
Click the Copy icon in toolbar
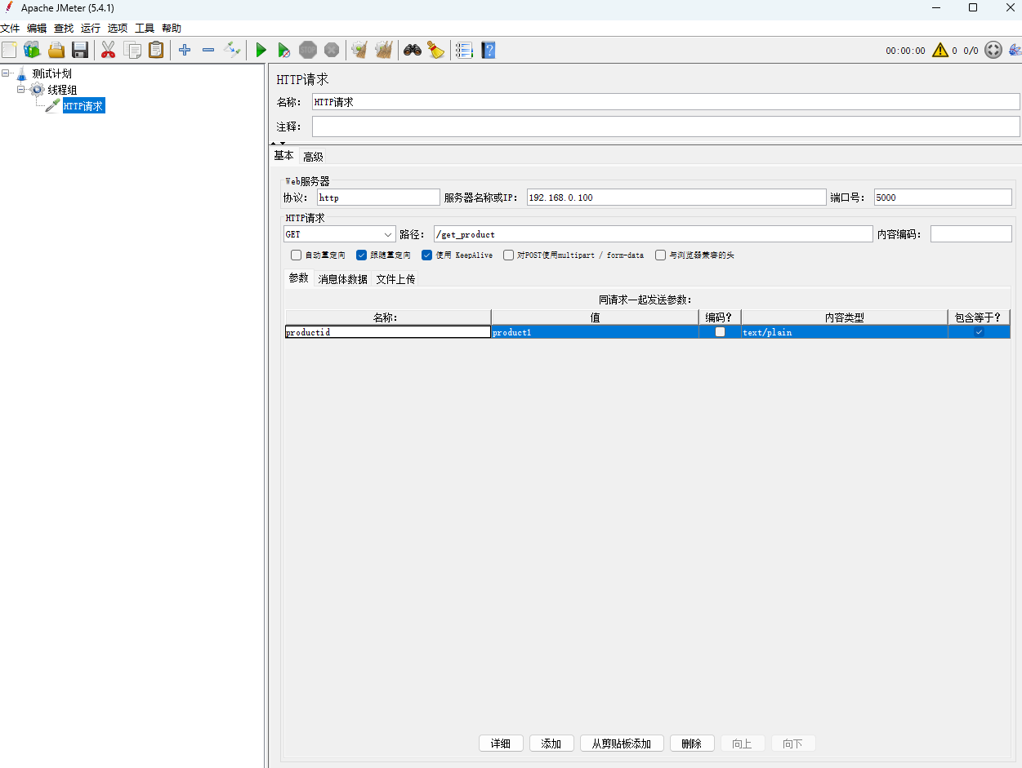pos(132,51)
